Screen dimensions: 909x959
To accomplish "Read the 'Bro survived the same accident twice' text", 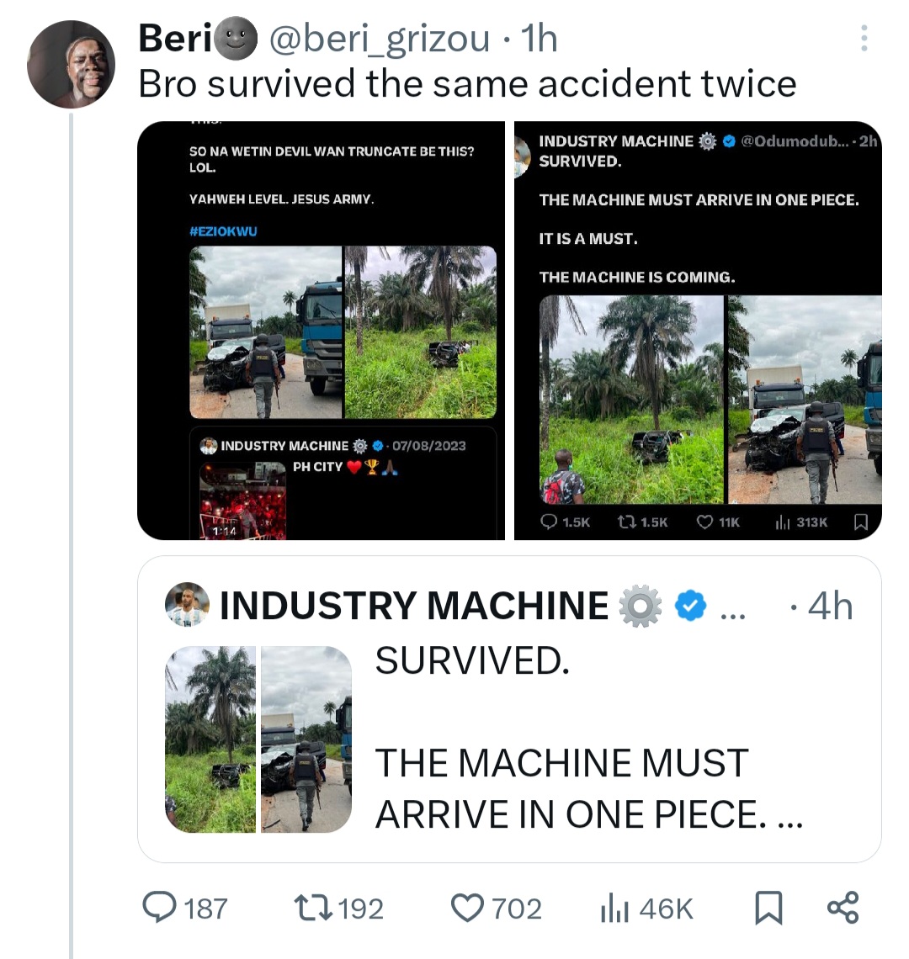I will 467,84.
